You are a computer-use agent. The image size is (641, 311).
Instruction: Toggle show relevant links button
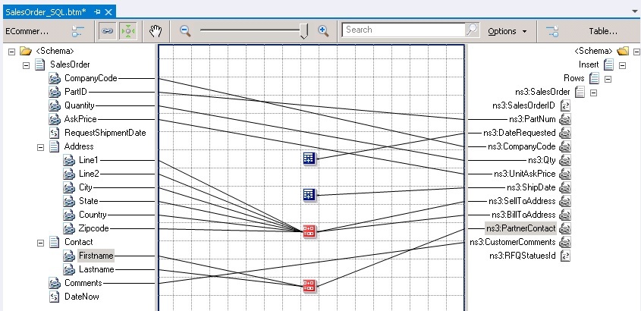(x=108, y=31)
